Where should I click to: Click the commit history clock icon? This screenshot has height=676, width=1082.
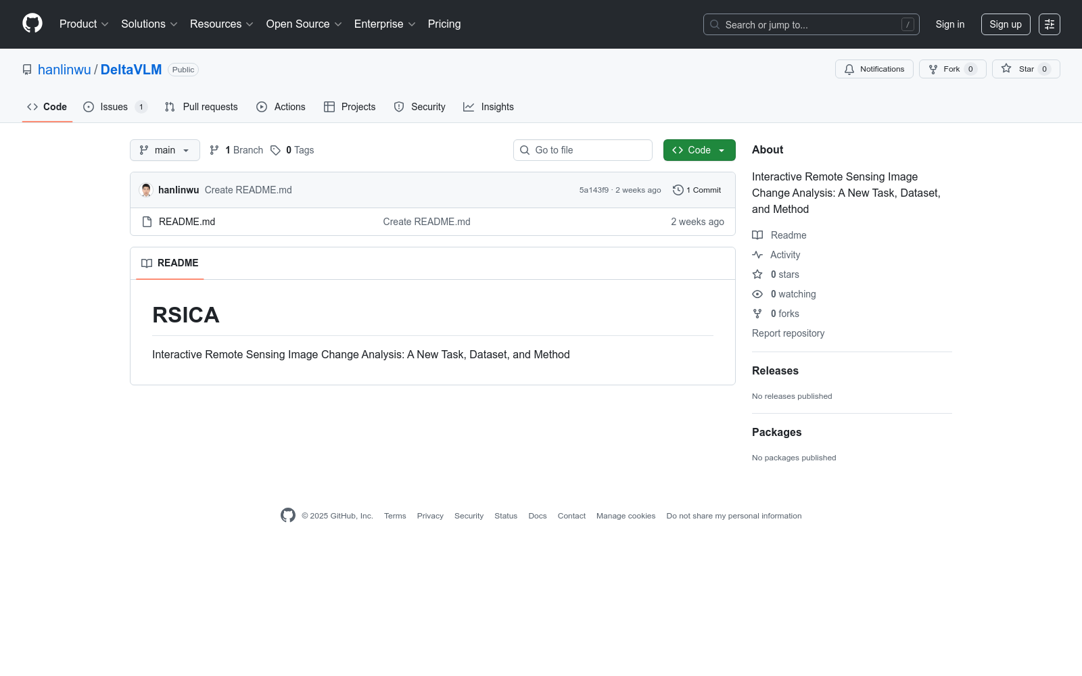pyautogui.click(x=678, y=190)
